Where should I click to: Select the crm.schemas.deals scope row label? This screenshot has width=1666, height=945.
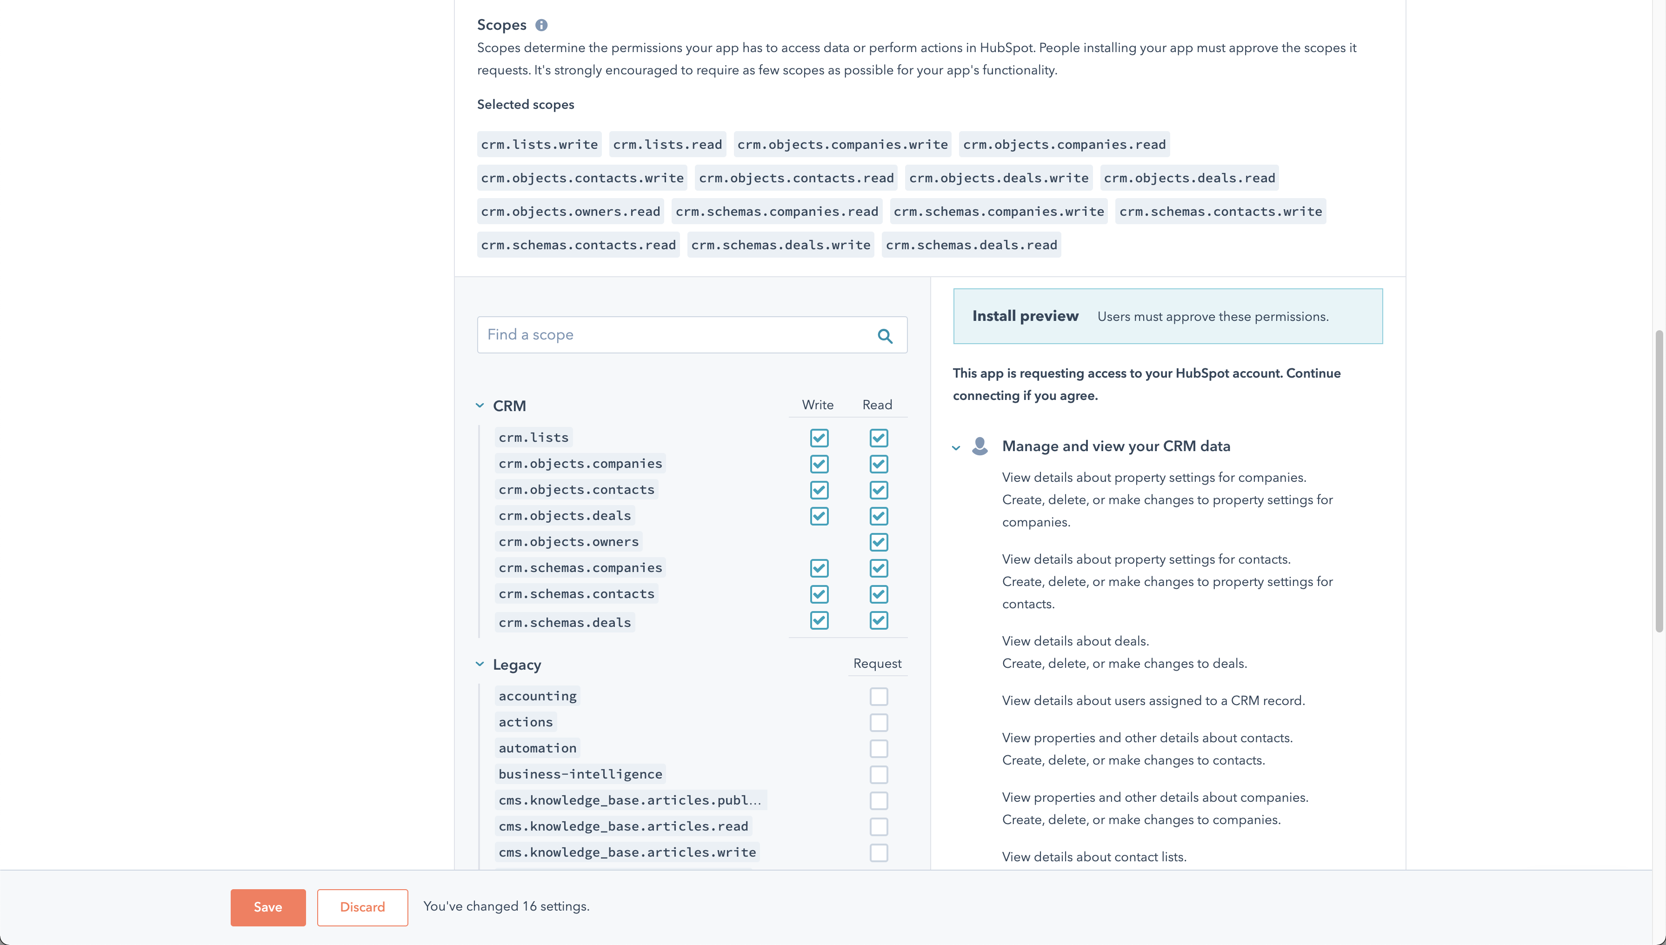[565, 622]
